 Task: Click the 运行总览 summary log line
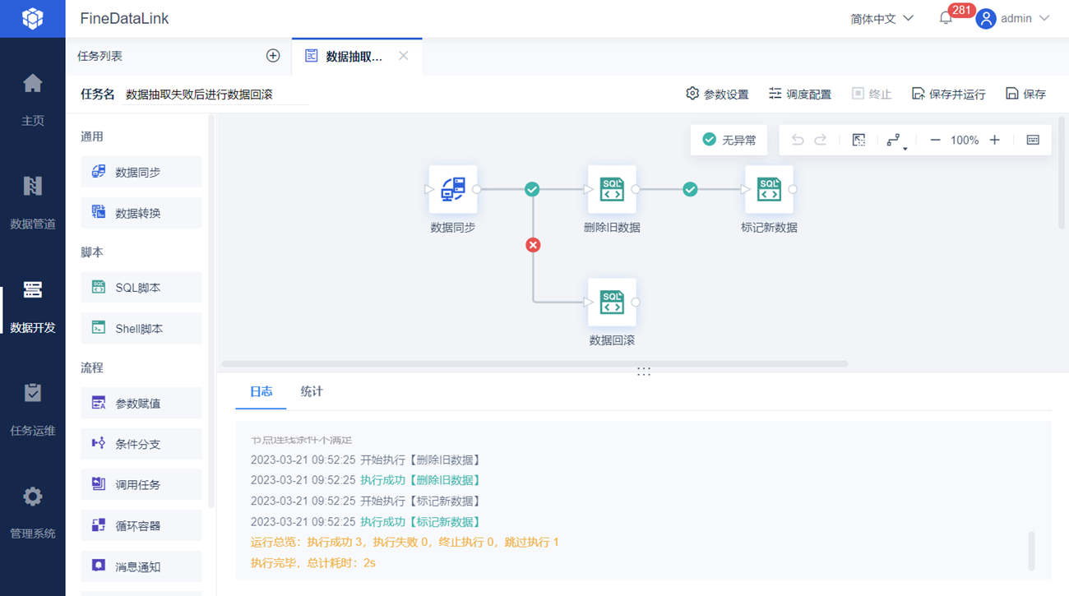[405, 543]
